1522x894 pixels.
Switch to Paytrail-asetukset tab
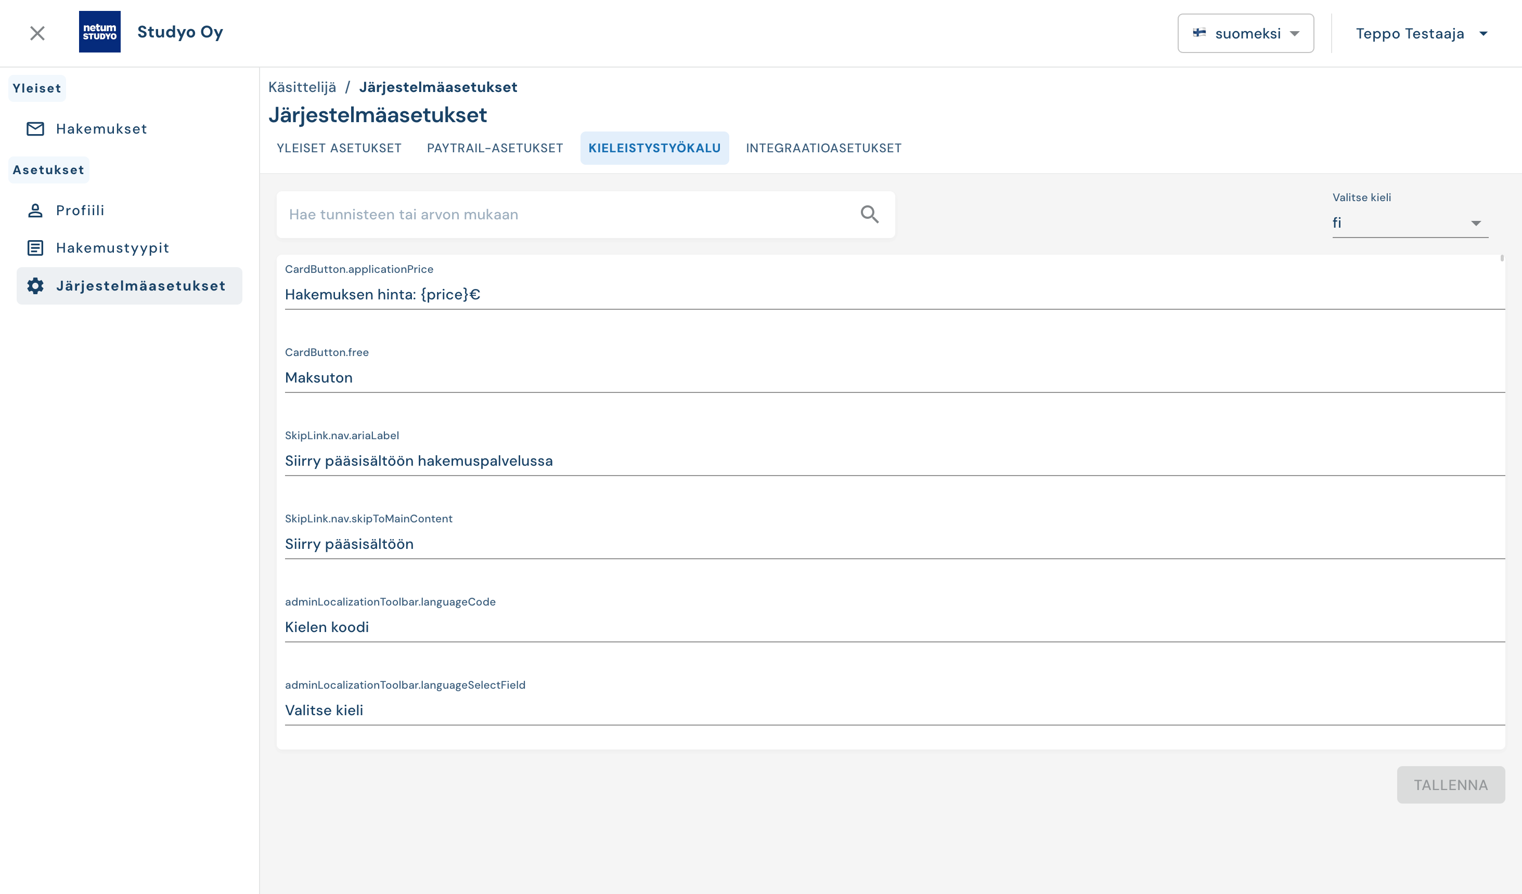click(x=495, y=148)
